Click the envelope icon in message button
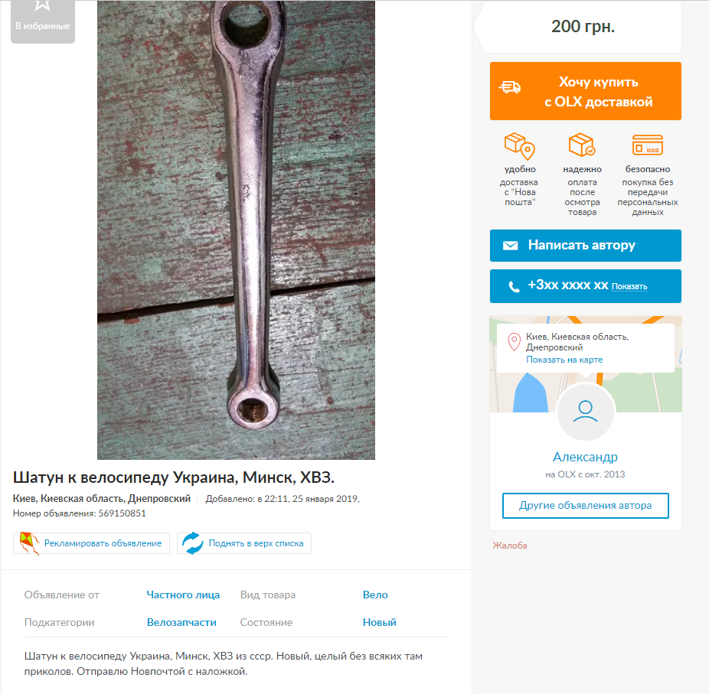Image resolution: width=709 pixels, height=694 pixels. click(x=511, y=246)
